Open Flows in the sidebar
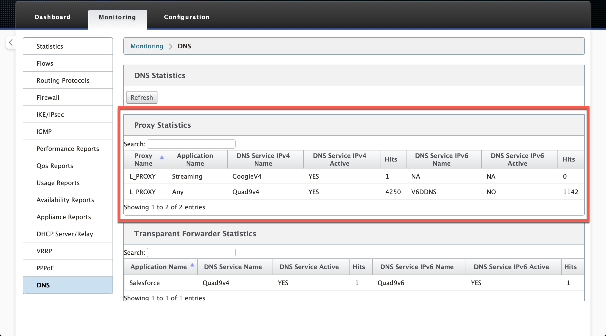The height and width of the screenshot is (336, 606). click(x=68, y=63)
